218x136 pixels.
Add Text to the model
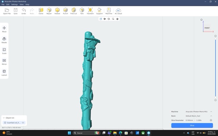(82, 11)
